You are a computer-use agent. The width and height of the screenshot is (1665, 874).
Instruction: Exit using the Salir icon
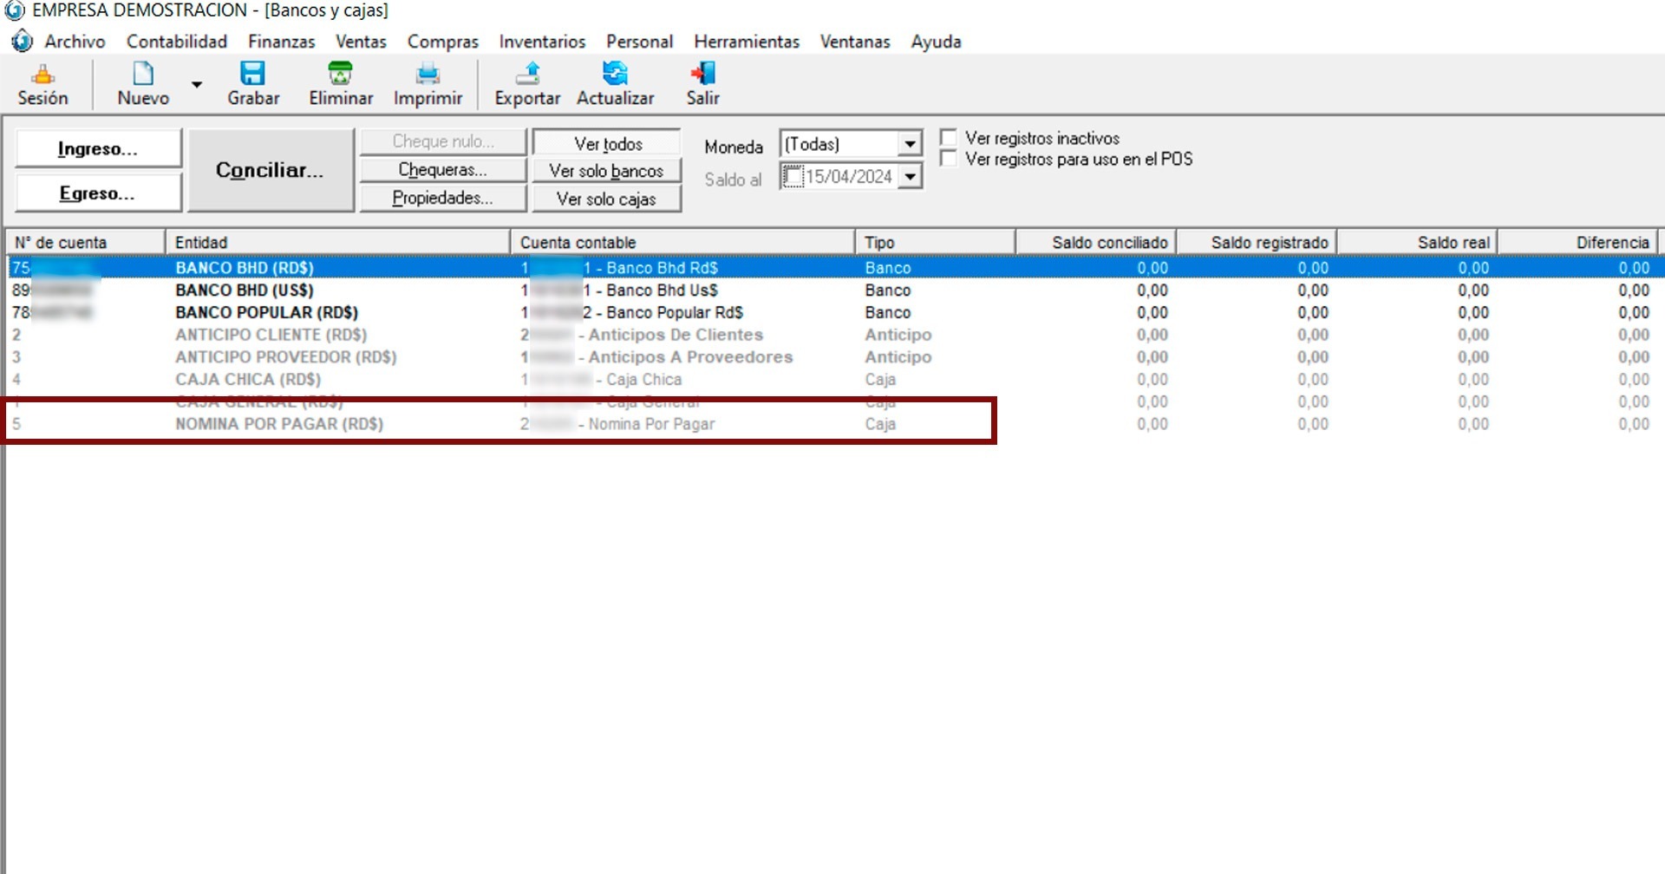702,75
